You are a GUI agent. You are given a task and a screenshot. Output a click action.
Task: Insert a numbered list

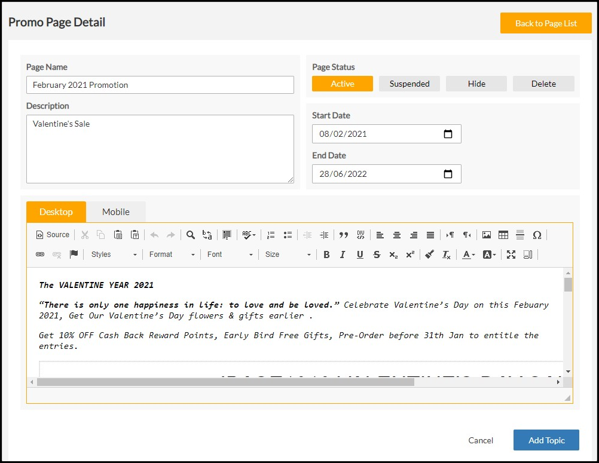(x=271, y=235)
